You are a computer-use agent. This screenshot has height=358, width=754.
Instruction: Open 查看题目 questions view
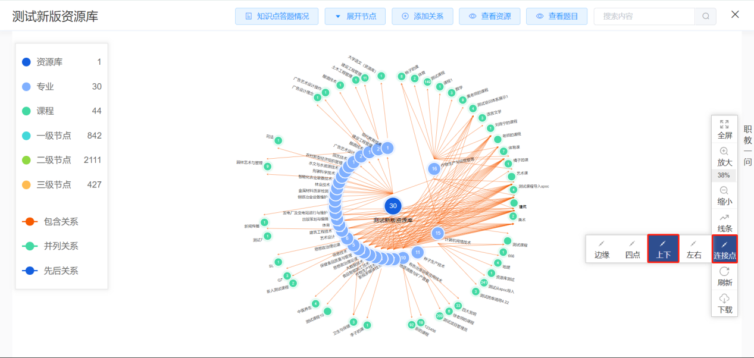(x=556, y=16)
